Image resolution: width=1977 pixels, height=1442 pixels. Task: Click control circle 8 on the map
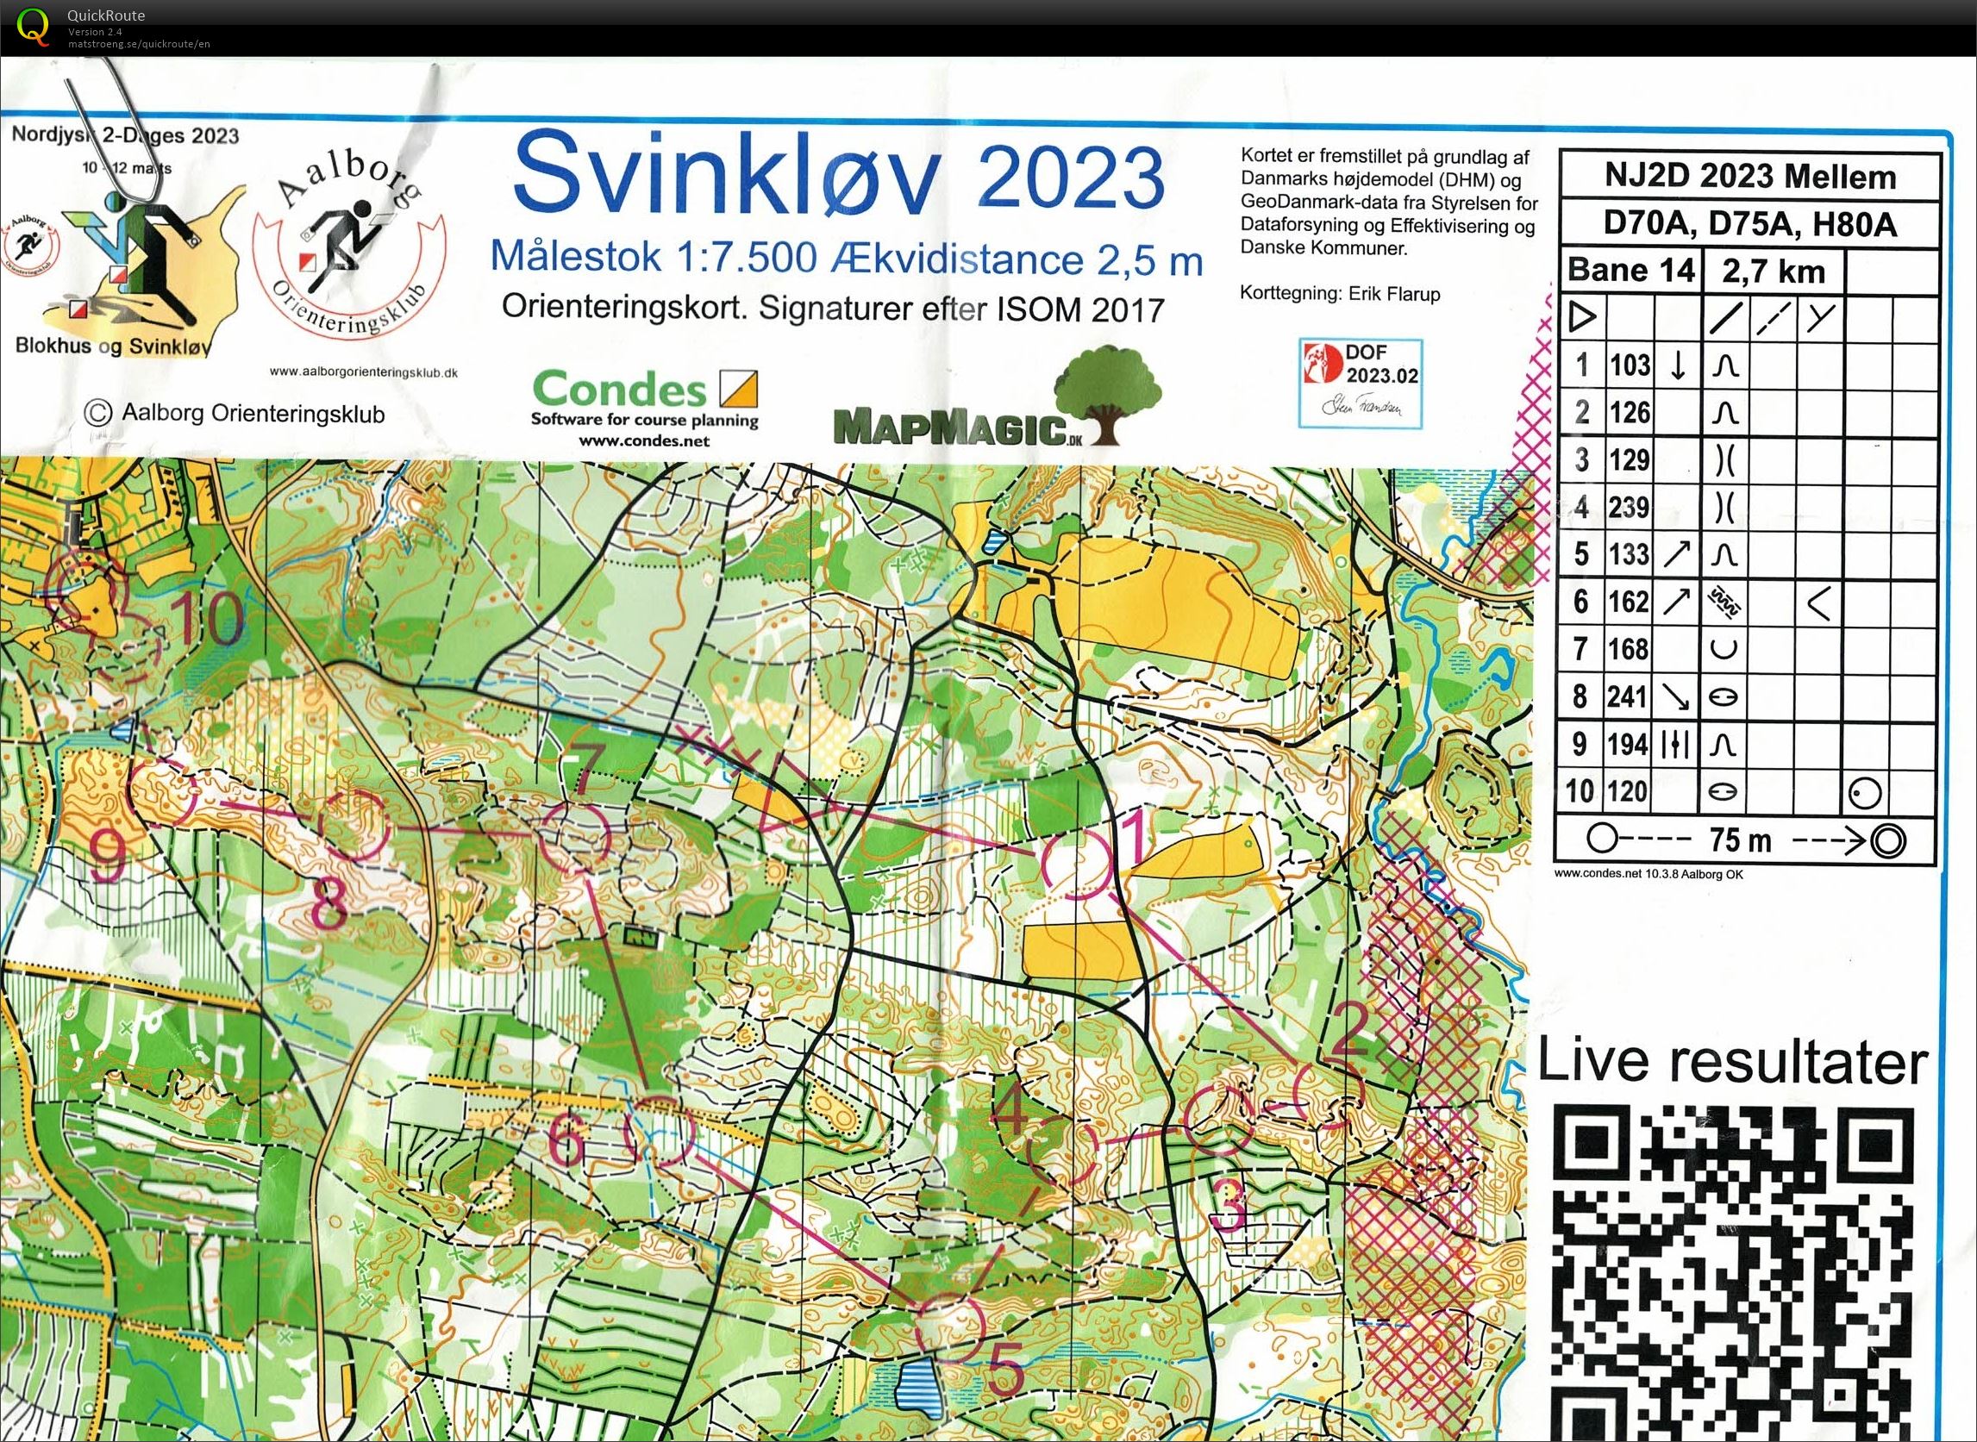353,827
